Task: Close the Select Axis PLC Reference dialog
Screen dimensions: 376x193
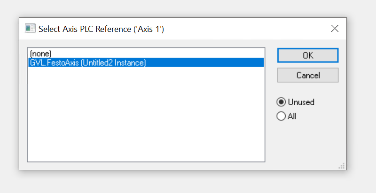Action: pos(335,29)
